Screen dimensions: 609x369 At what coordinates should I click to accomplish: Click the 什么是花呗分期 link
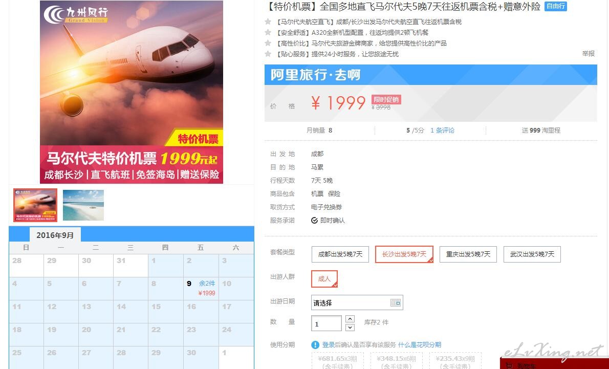click(x=420, y=344)
